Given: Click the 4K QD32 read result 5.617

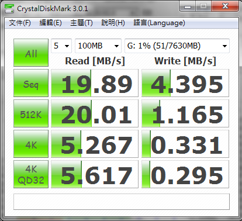Looking at the screenshot, I should 95,174.
